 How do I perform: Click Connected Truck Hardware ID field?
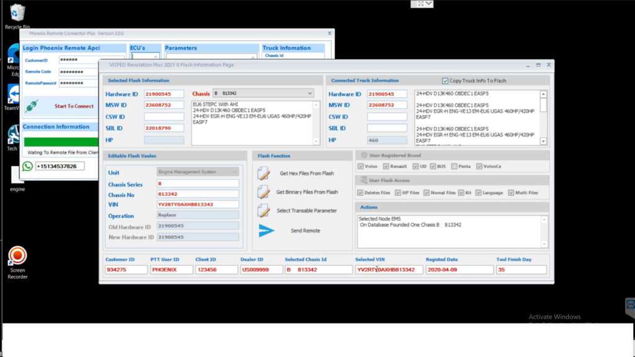click(387, 94)
